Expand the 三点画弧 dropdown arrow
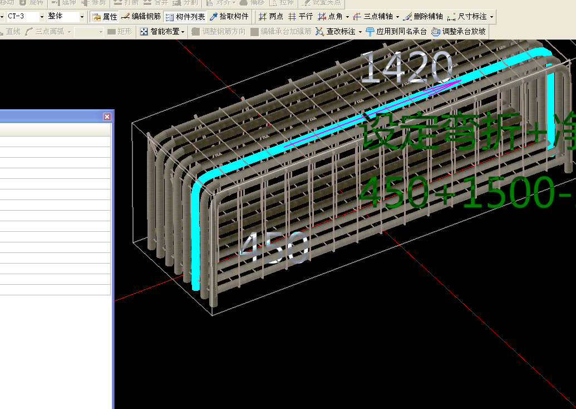 coord(69,32)
